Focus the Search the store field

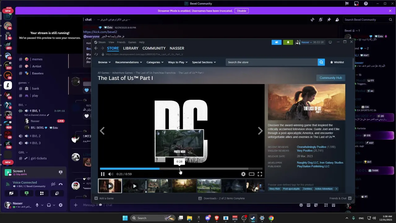[x=272, y=62]
